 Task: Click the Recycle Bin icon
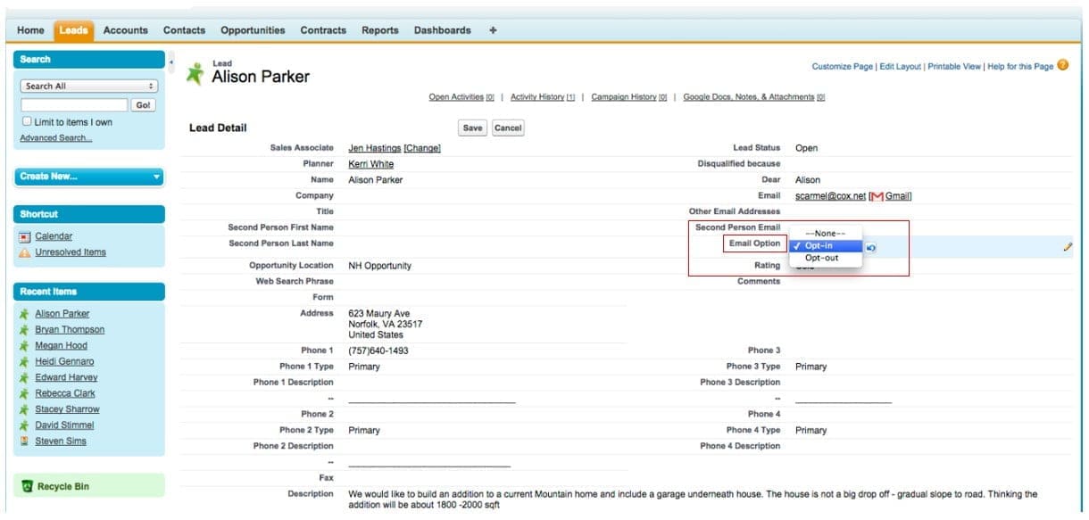coord(27,487)
